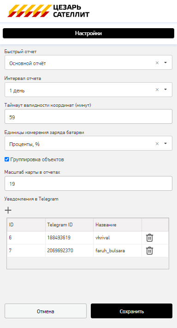Select the table row with ID 6
The height and width of the screenshot is (328, 177).
click(88, 238)
